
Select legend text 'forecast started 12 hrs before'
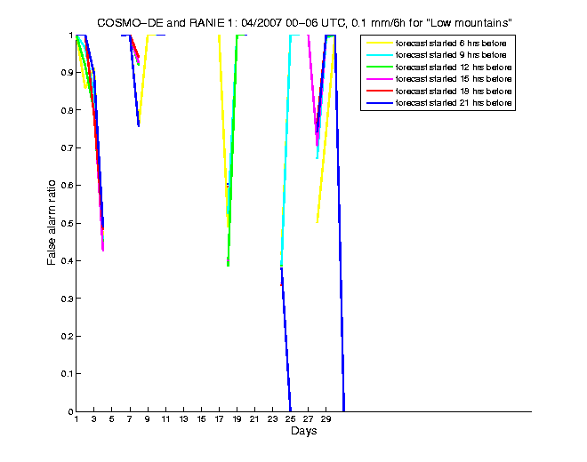(x=454, y=67)
